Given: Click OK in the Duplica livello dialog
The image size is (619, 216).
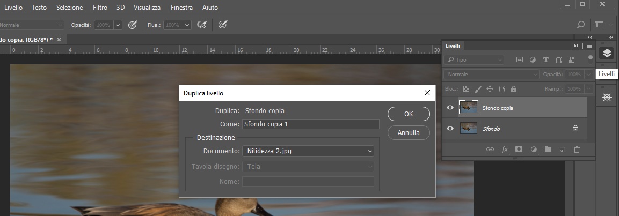Looking at the screenshot, I should (x=409, y=114).
